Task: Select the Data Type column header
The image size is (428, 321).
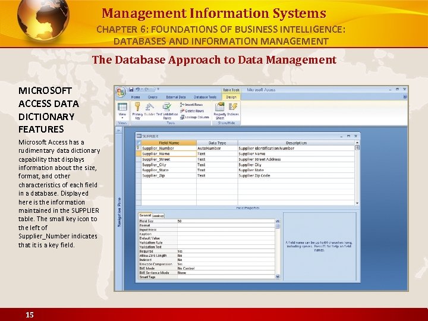Action: pyautogui.click(x=217, y=143)
